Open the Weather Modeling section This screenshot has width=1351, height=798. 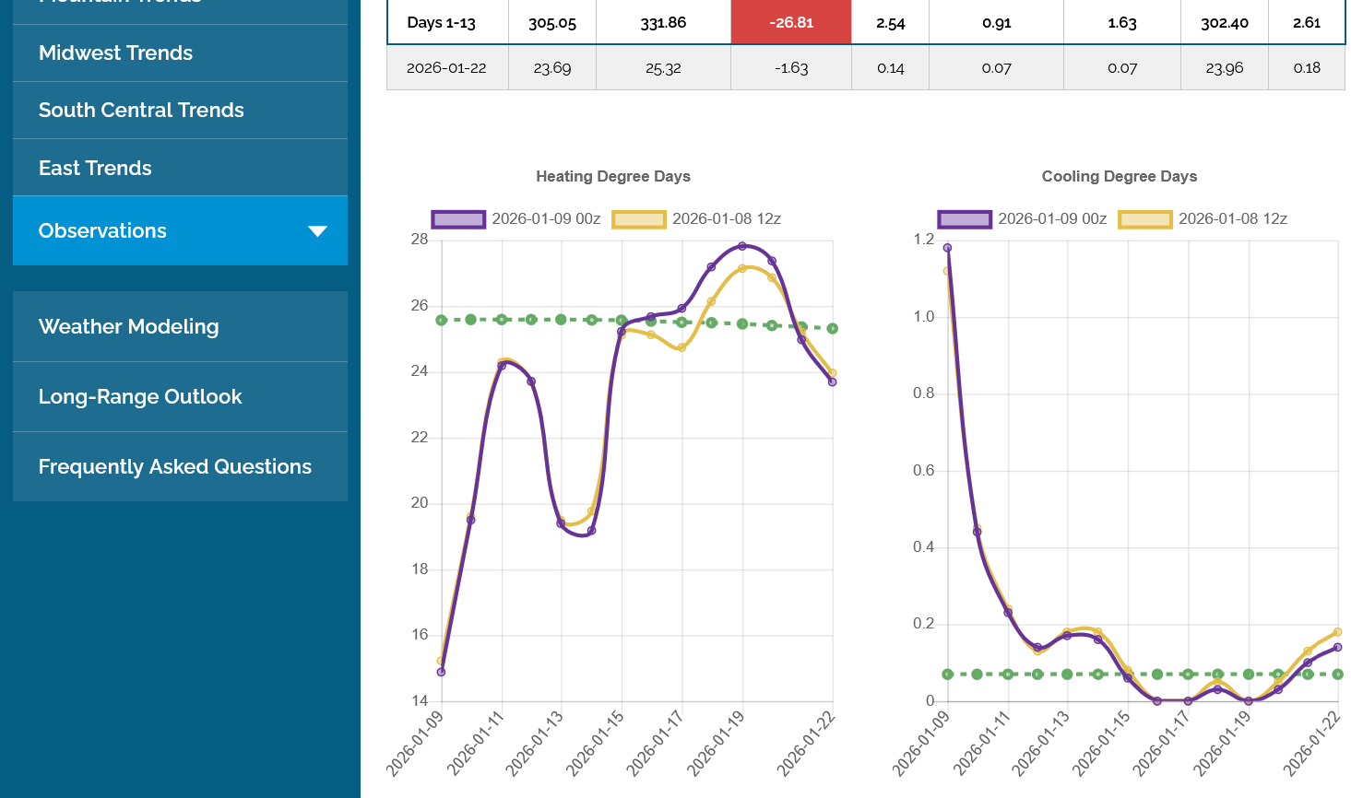[x=128, y=327]
